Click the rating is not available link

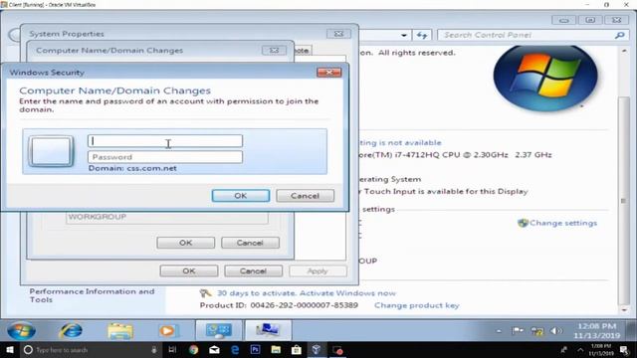(x=400, y=142)
